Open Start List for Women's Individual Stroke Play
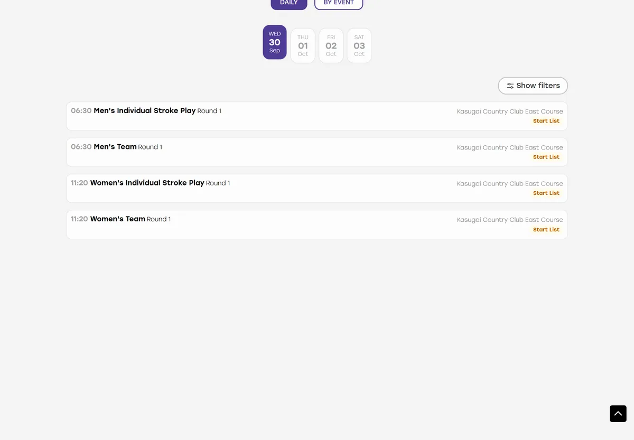This screenshot has width=634, height=440. 546,193
